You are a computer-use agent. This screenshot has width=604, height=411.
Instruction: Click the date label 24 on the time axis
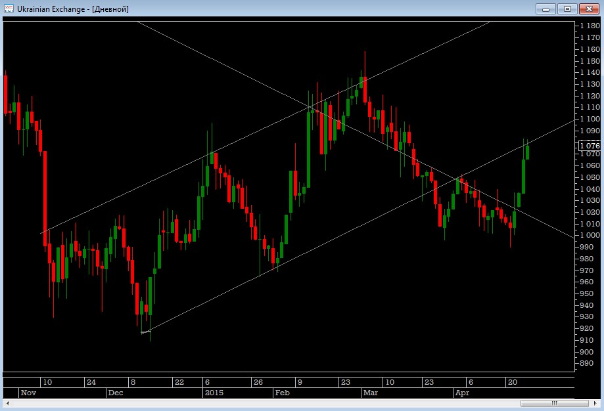click(x=91, y=382)
